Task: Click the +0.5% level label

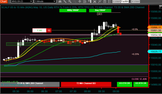Action: 135,29
